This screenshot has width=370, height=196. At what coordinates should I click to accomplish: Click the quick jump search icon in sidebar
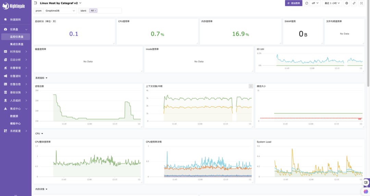[5, 20]
